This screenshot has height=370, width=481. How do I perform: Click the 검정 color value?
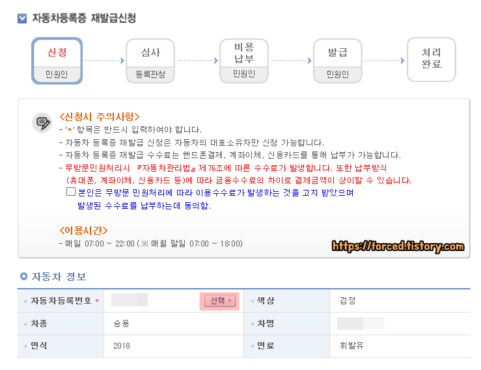348,300
